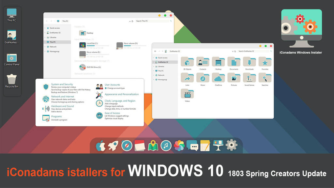Click the Programs icon in Control Panel
The height and width of the screenshot is (188, 334).
(46, 118)
